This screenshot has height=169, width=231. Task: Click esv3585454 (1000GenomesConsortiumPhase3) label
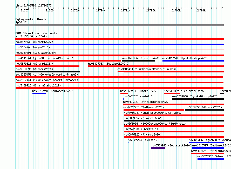tap(148, 69)
